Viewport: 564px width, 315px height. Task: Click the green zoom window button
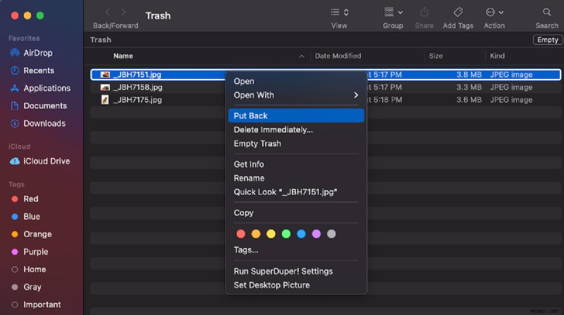[x=40, y=16]
